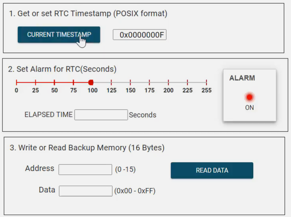
Task: Click the Data input field
Action: [x=85, y=191]
